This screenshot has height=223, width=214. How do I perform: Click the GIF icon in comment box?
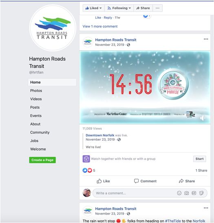(194, 193)
